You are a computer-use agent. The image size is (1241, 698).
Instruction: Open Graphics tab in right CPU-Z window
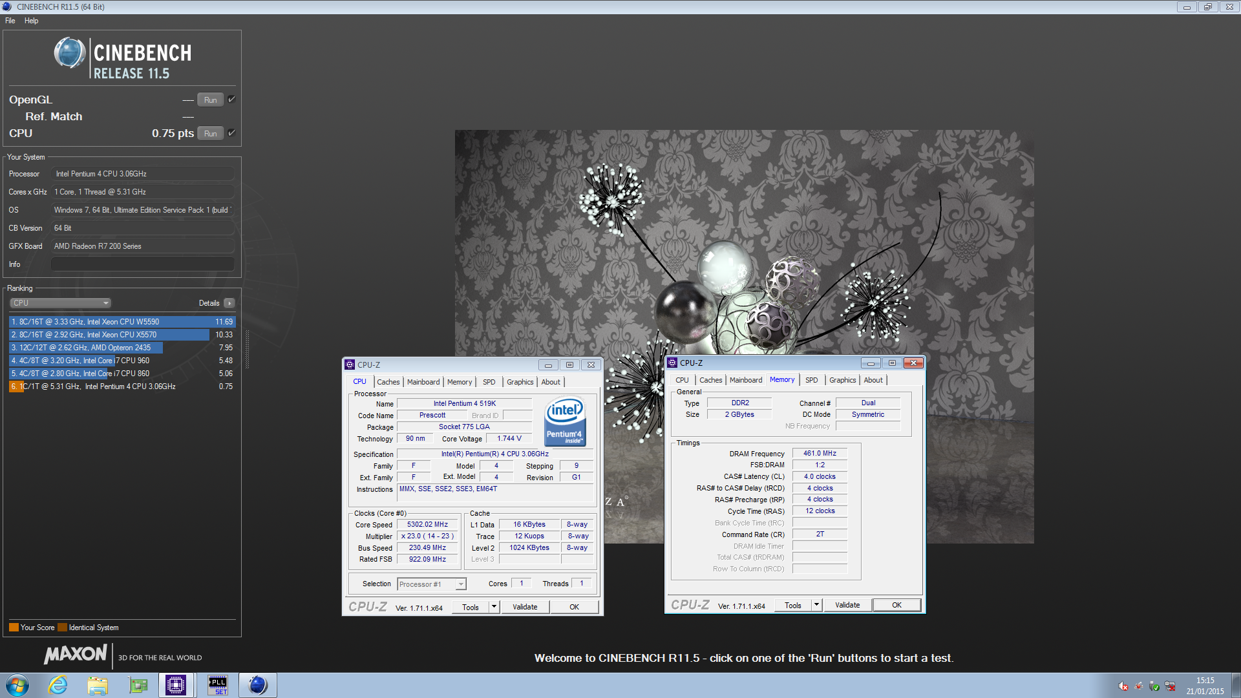(x=843, y=380)
